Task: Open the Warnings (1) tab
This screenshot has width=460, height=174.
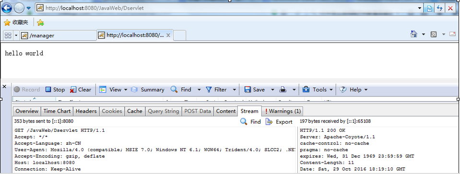Action: pos(283,111)
